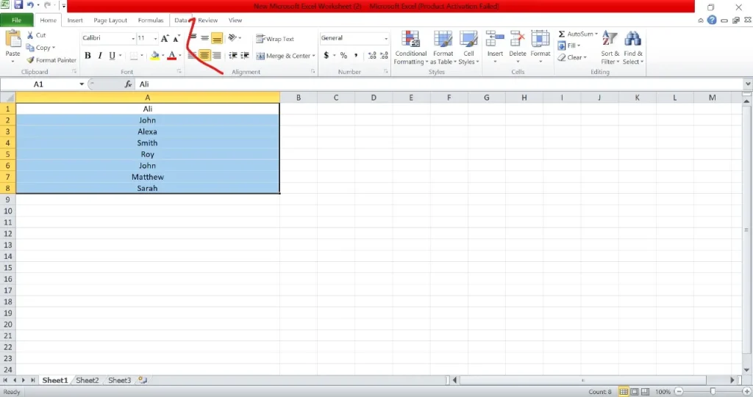Toggle Underline formatting

point(112,56)
